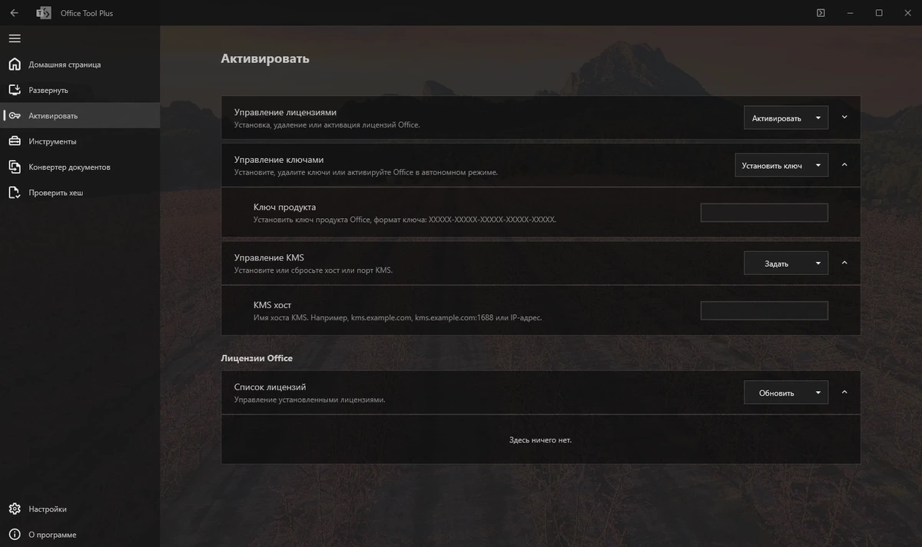922x547 pixels.
Task: Click the text Здесь ничего нет.
Action: pos(540,440)
